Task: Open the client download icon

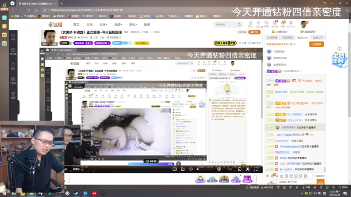Action: point(275,24)
